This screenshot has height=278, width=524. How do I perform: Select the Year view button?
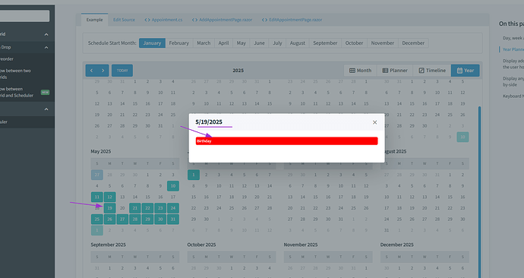pyautogui.click(x=466, y=71)
